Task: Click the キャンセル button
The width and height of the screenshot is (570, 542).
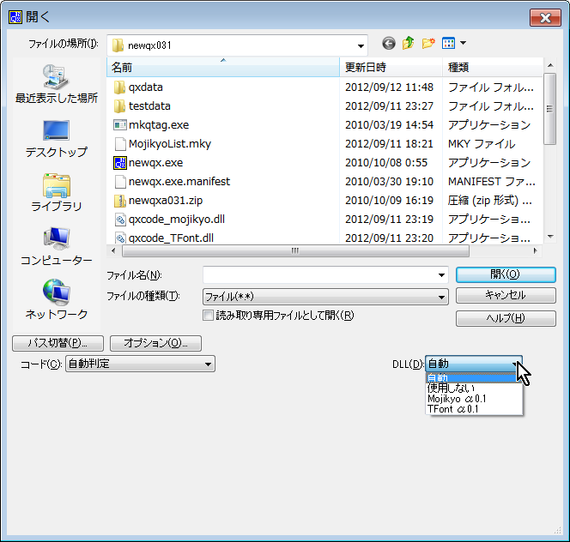Action: click(x=506, y=295)
